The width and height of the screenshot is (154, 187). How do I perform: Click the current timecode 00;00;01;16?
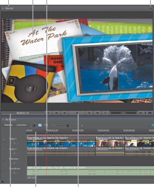23,113
